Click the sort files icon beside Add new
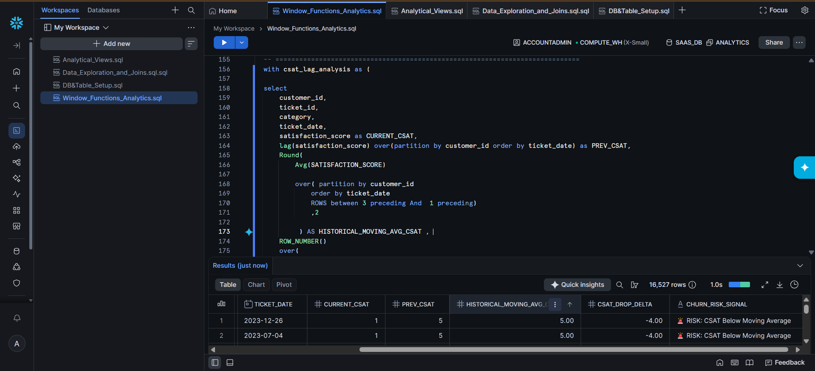Image resolution: width=815 pixels, height=371 pixels. (191, 43)
